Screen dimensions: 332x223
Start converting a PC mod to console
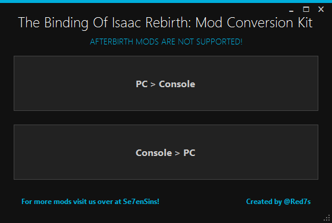pos(166,84)
